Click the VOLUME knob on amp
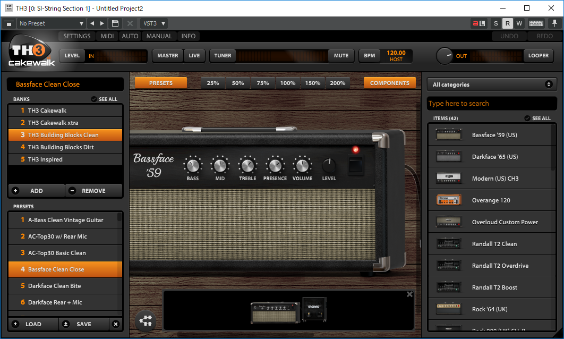Image resolution: width=564 pixels, height=339 pixels. pos(302,166)
